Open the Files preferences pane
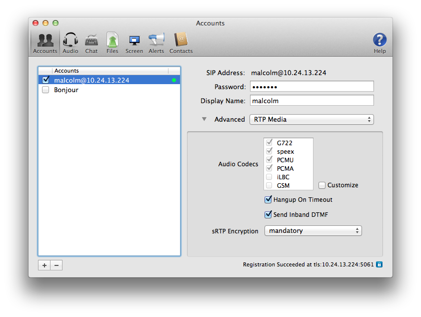 click(112, 42)
